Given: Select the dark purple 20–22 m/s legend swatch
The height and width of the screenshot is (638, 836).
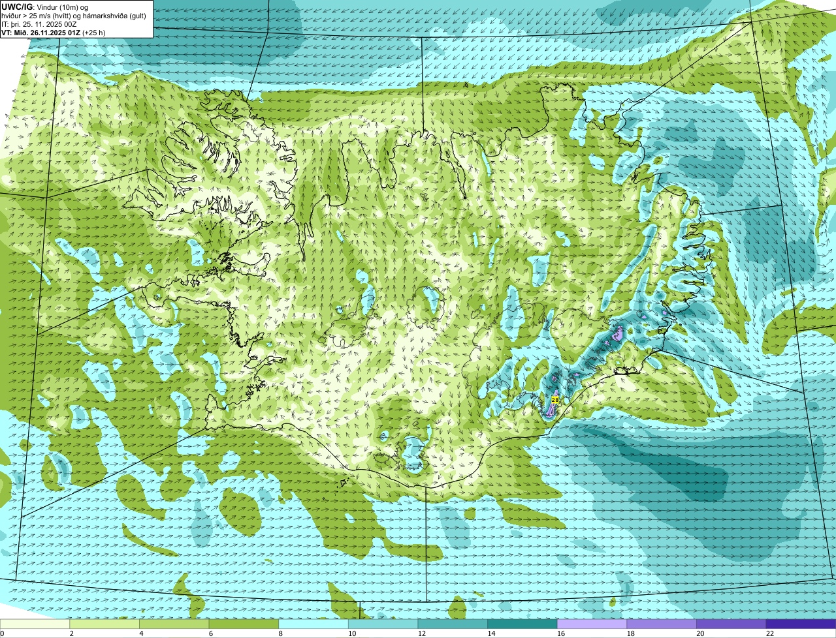Looking at the screenshot, I should [x=731, y=624].
